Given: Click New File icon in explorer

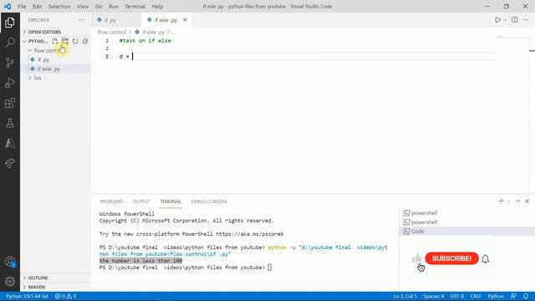Looking at the screenshot, I should pos(55,41).
